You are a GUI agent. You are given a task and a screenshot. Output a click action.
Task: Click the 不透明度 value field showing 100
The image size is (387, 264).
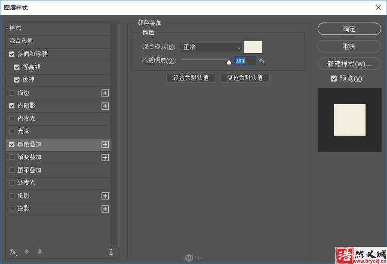(245, 61)
